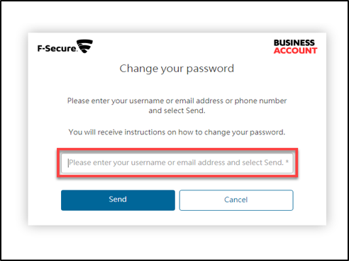349x261 pixels.
Task: Select the Change your password heading
Action: point(177,69)
